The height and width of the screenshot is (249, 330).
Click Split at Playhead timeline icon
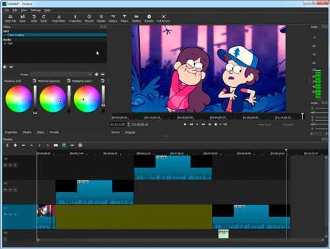(x=56, y=145)
